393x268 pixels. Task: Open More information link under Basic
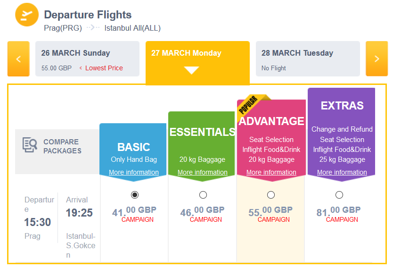click(x=133, y=172)
